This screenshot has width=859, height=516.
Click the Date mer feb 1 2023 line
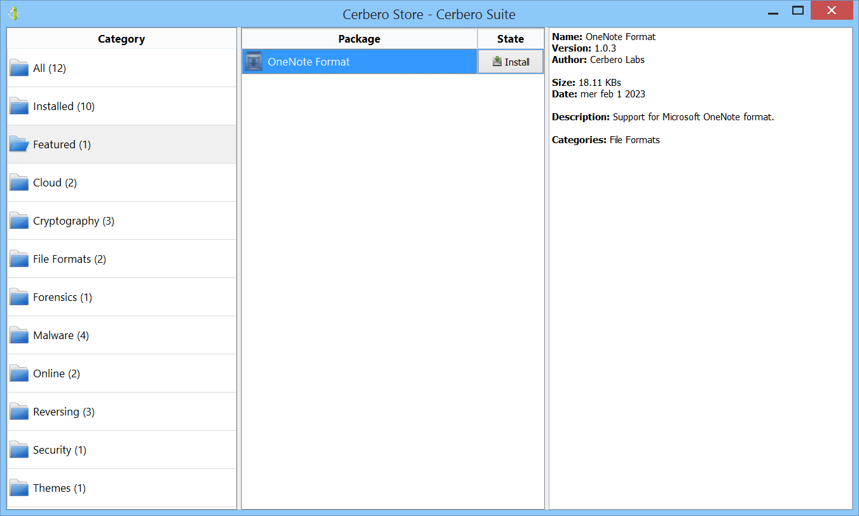598,94
